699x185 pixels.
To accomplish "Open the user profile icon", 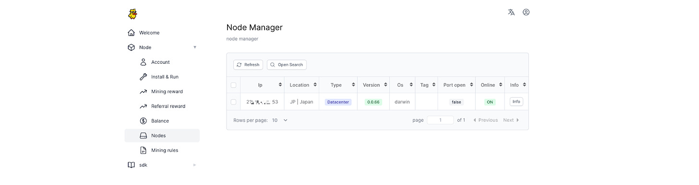I will 526,12.
